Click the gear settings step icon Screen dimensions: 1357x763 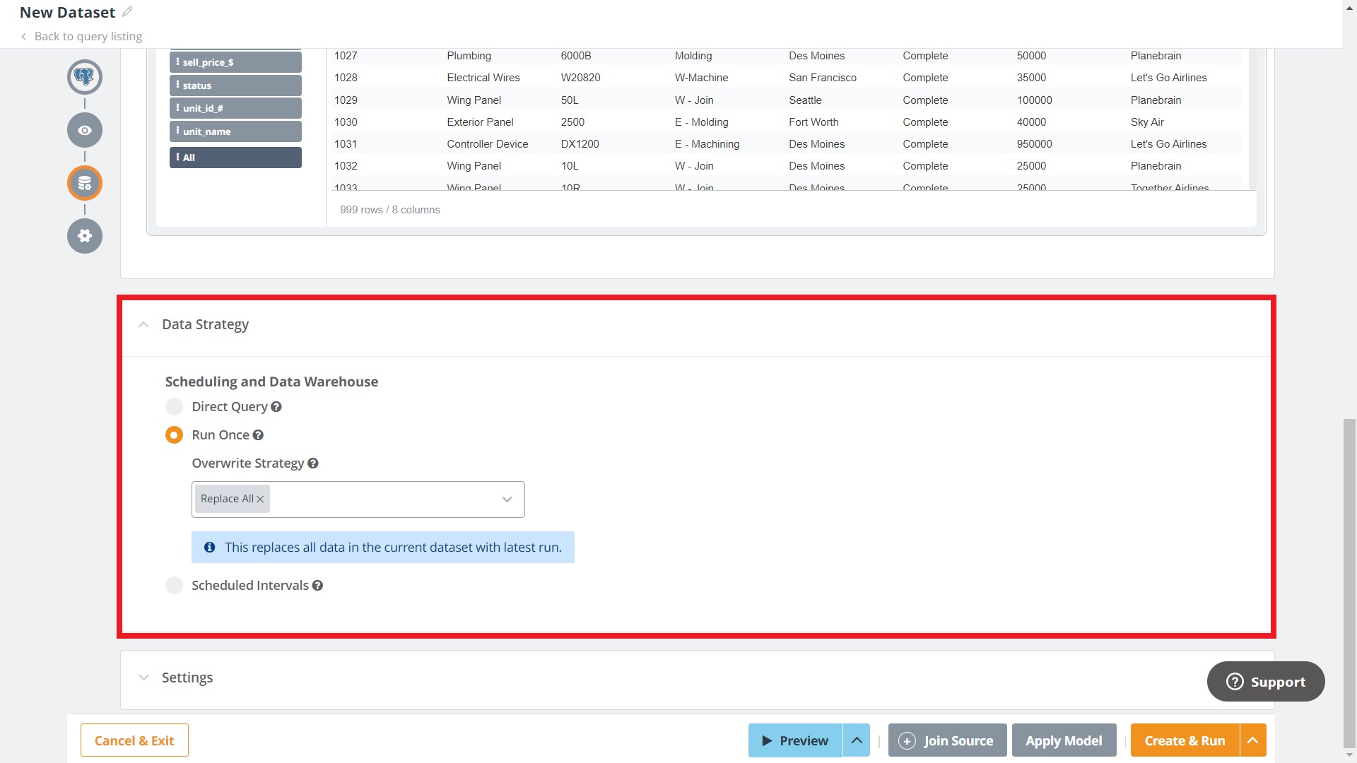[85, 236]
